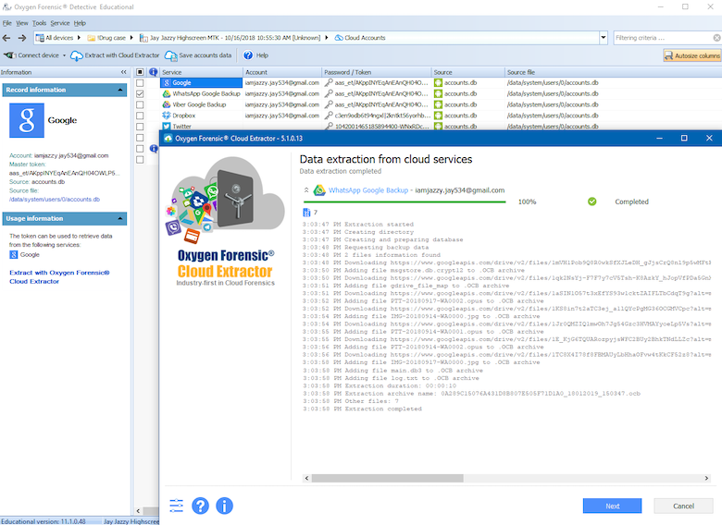Screen dimensions: 722x525
Task: Expand the address bar dropdown arrow
Action: point(604,38)
